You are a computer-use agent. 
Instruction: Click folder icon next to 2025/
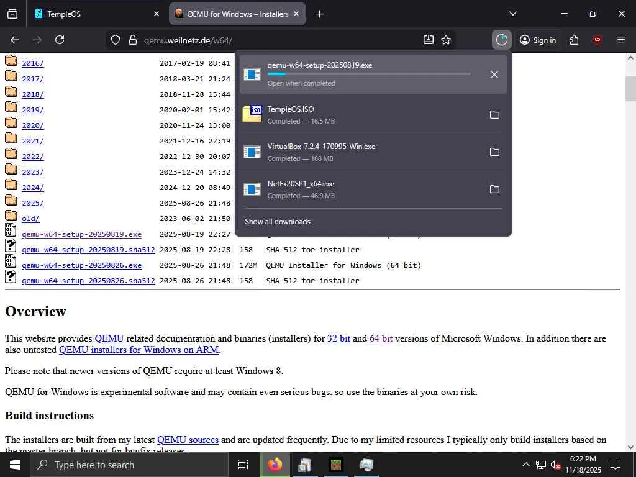(x=11, y=201)
